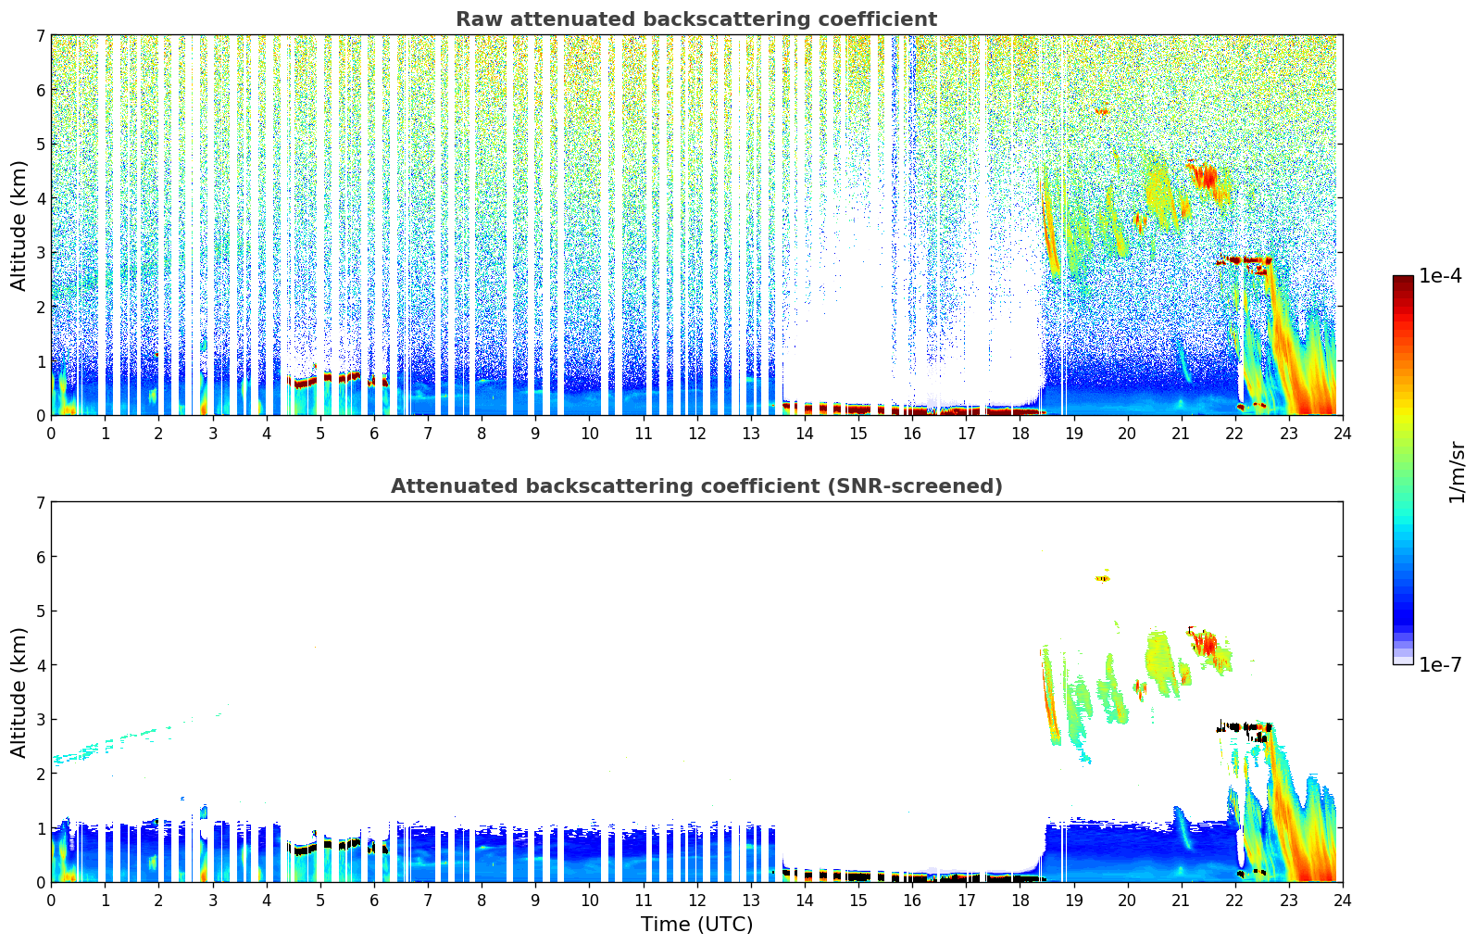Click the "1e-7" colorbar minimum label
Image resolution: width=1477 pixels, height=945 pixels.
click(x=1440, y=665)
